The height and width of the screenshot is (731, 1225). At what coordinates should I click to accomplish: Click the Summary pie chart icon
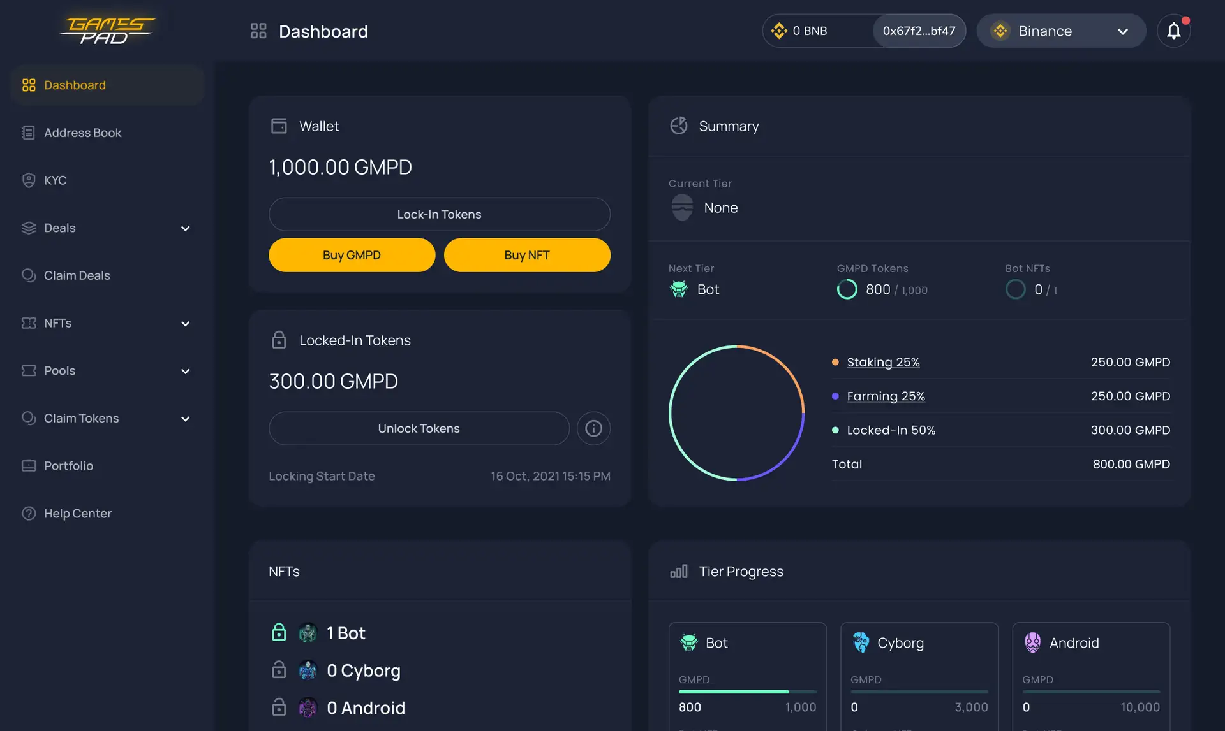point(678,126)
